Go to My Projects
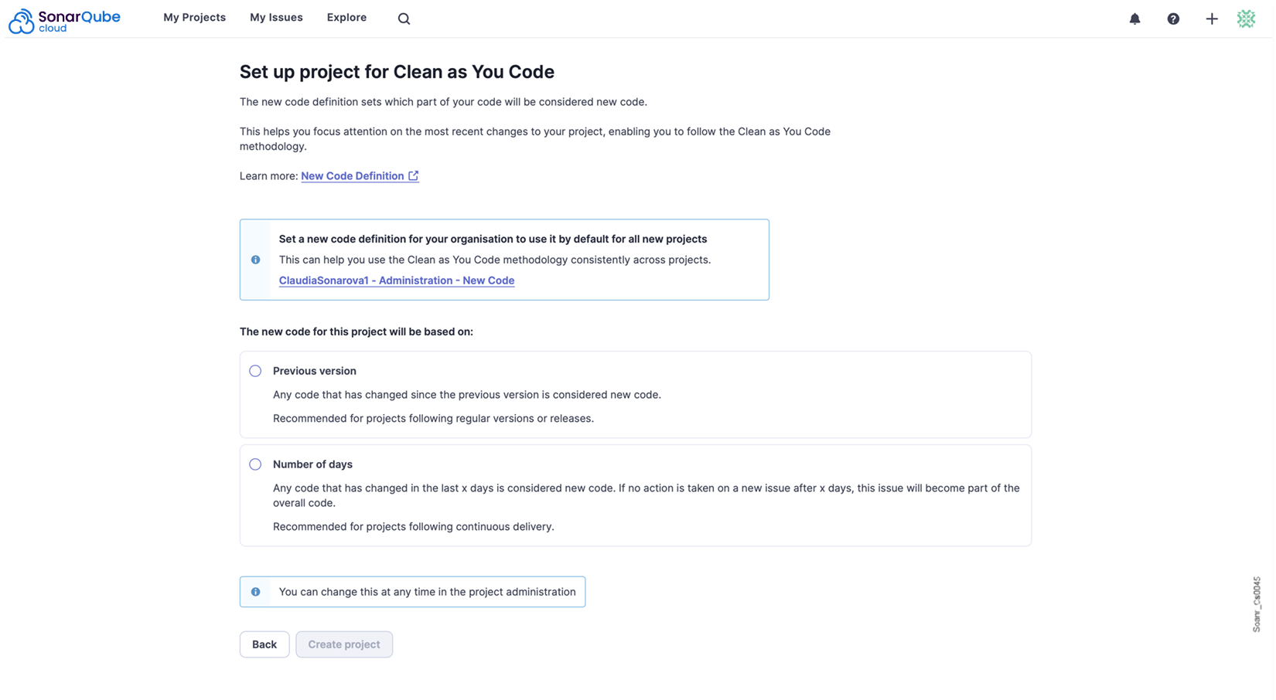Viewport: 1276px width, 700px height. (194, 18)
